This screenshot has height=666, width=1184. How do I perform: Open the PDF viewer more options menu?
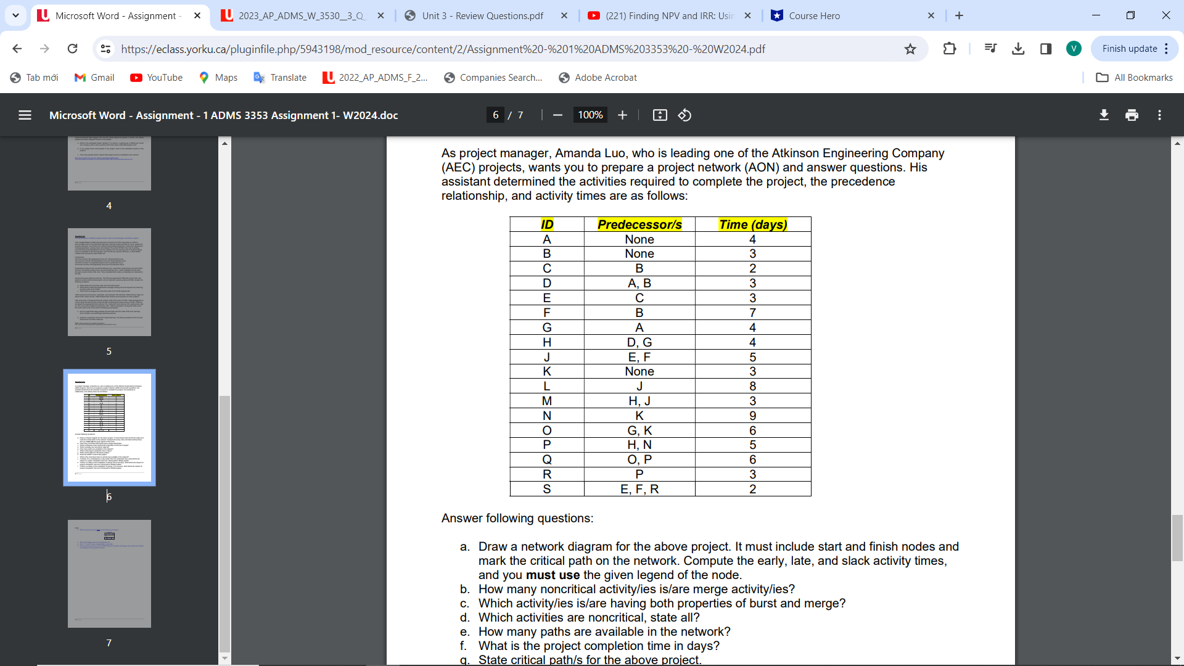click(x=1160, y=115)
